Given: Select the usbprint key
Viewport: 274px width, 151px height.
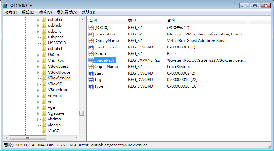Looking at the screenshot, I should point(56,37).
